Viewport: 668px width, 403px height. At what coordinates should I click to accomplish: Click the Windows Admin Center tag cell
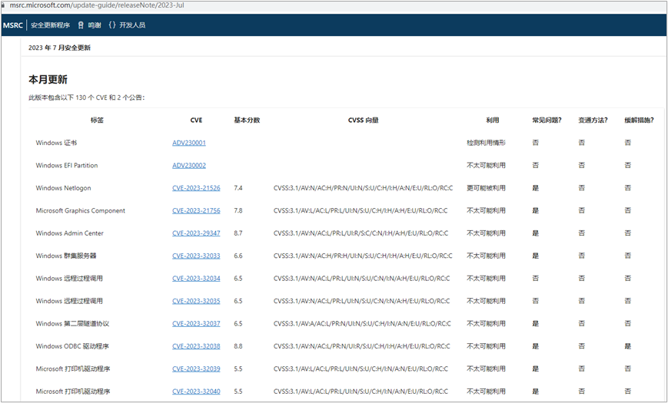69,233
